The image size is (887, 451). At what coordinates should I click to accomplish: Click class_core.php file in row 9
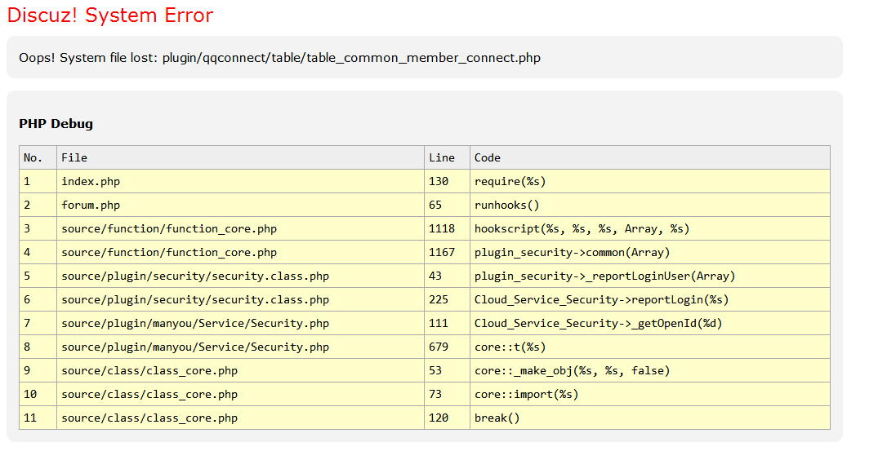[240, 371]
